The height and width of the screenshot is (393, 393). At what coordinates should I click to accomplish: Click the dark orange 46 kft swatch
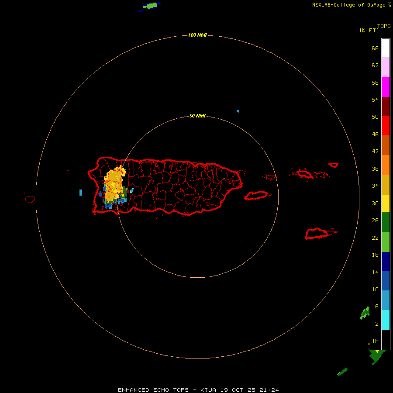(386, 145)
